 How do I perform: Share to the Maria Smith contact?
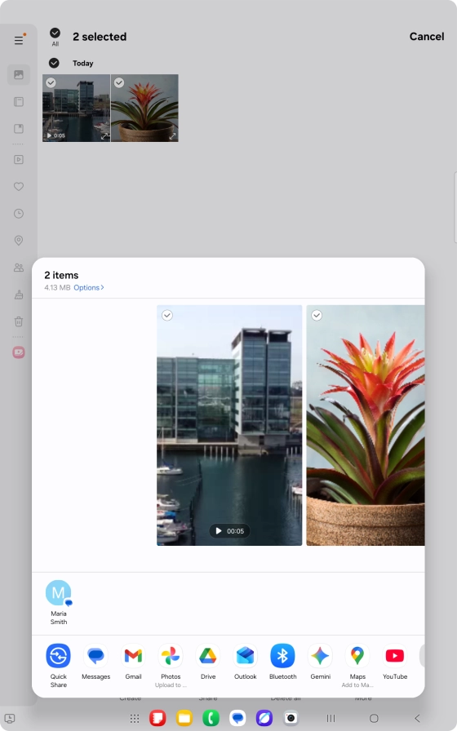pyautogui.click(x=58, y=602)
